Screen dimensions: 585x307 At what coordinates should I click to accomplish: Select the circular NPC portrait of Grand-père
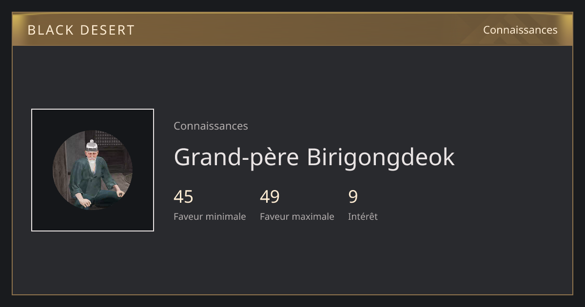(93, 170)
